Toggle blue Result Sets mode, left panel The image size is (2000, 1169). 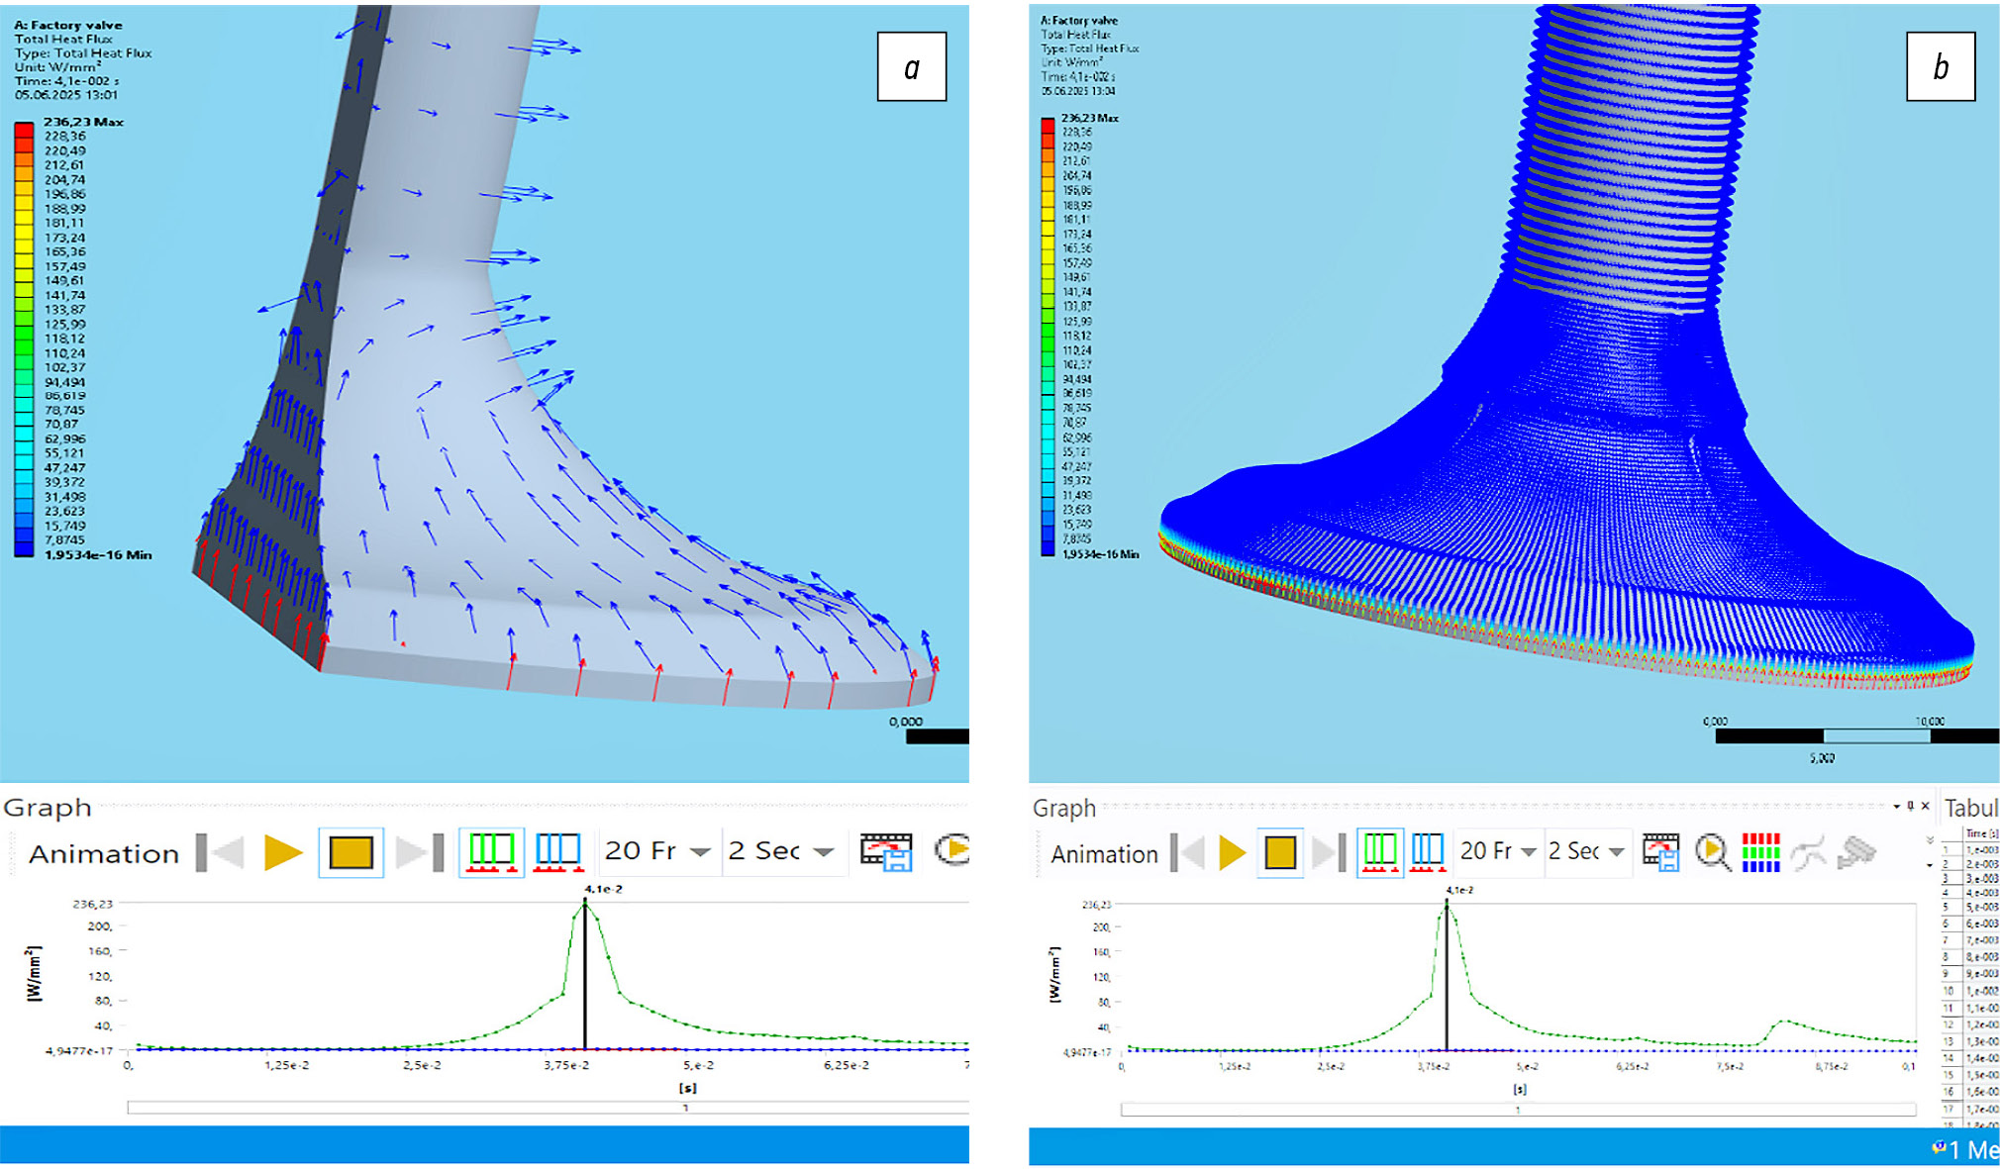coord(557,852)
